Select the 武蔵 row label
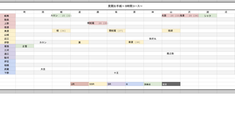 point(8,69)
